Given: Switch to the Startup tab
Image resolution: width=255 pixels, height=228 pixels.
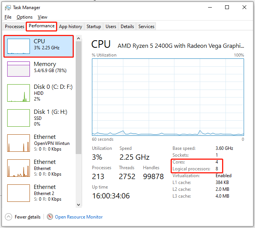Looking at the screenshot, I should pos(94,27).
